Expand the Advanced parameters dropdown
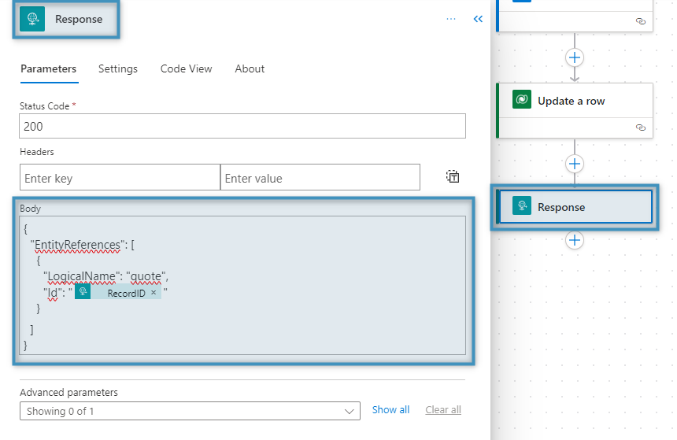 pos(190,411)
